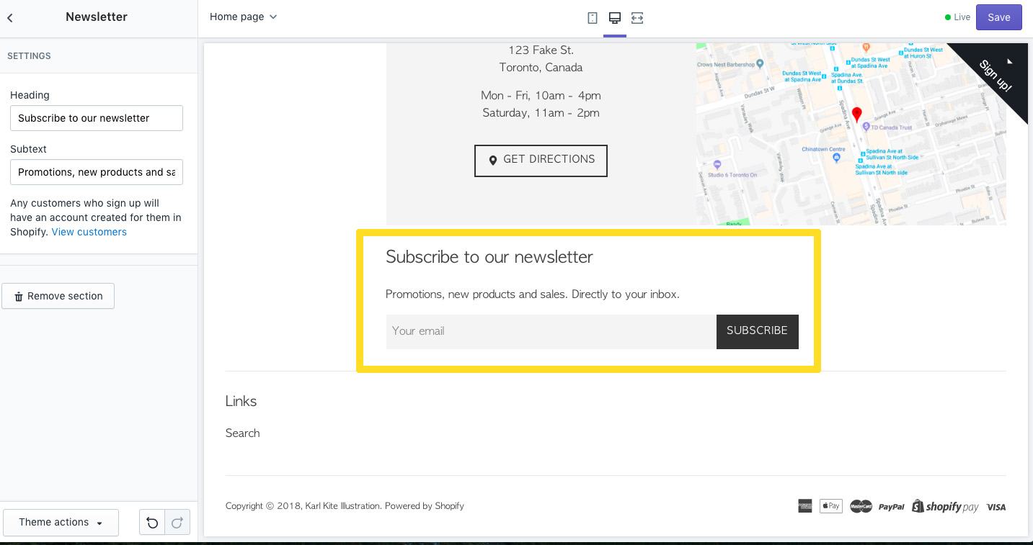Undo the last change
This screenshot has height=545, width=1033.
(152, 522)
